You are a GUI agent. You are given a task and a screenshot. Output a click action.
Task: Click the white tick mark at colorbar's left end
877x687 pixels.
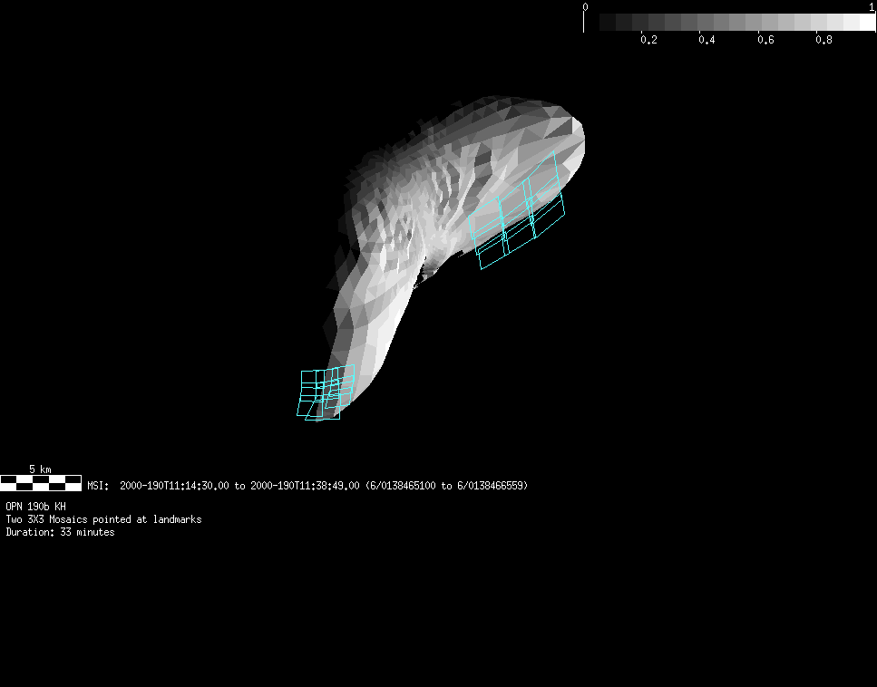[x=584, y=23]
